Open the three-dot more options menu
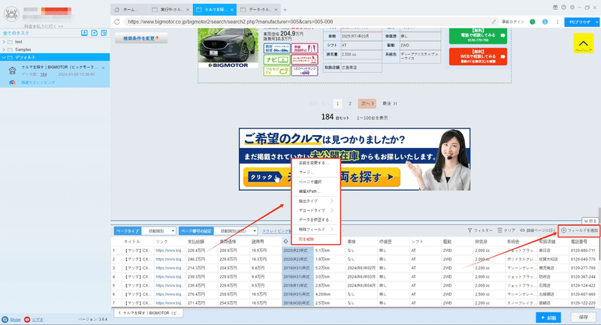 tap(557, 22)
